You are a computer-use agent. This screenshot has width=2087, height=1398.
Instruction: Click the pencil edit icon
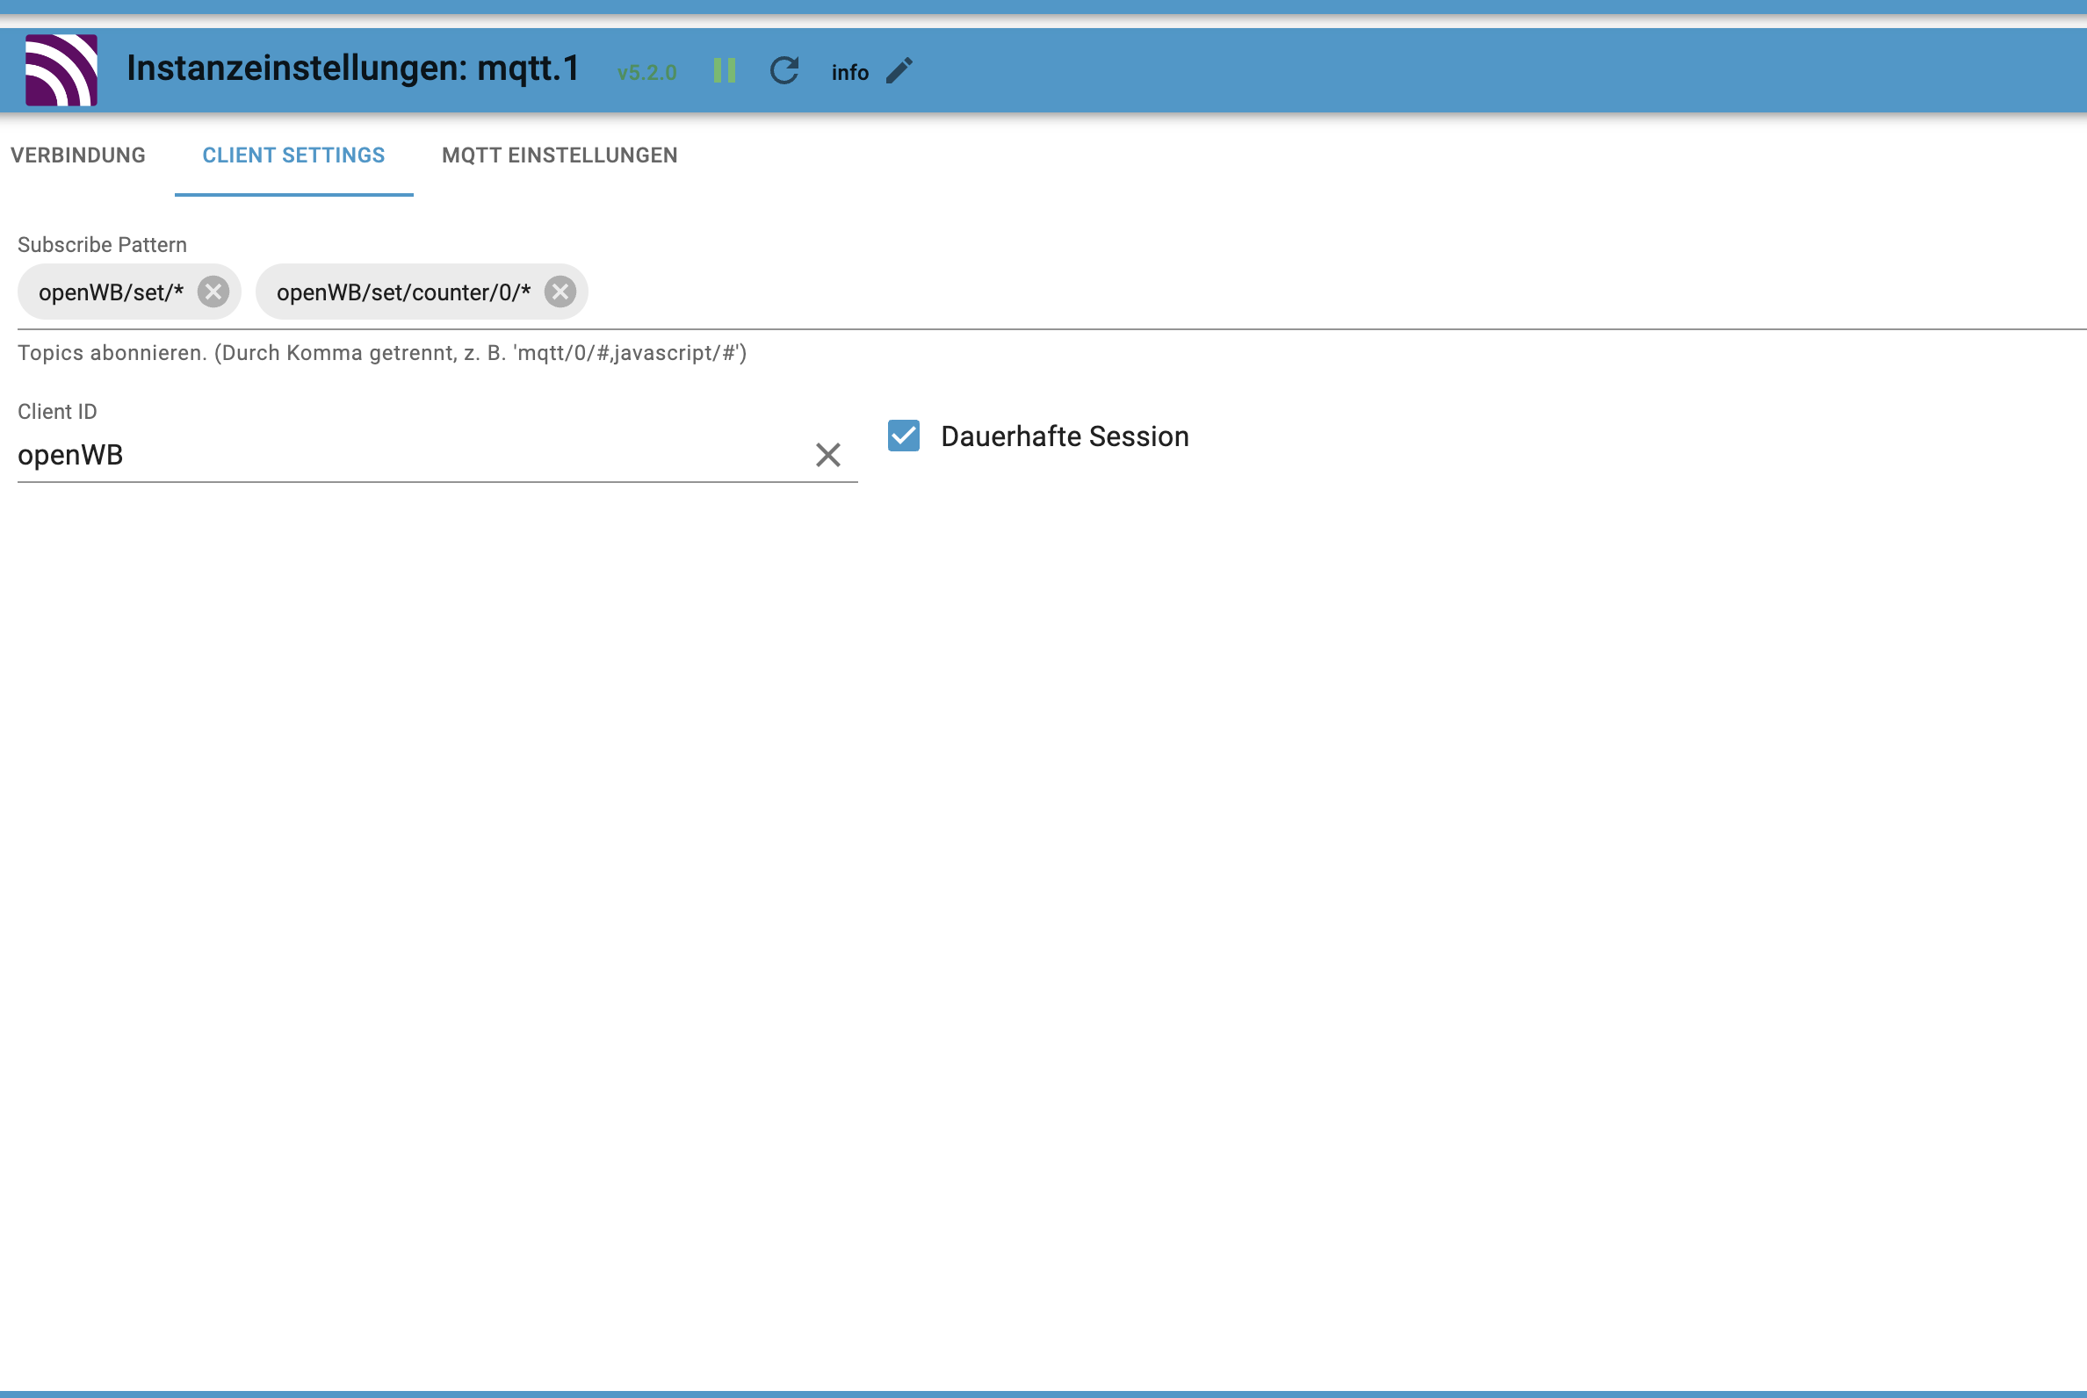click(x=899, y=70)
